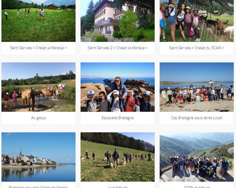Open the Escapade Bretagne title link
Viewport: 236px width, 188px height.
pos(118,118)
